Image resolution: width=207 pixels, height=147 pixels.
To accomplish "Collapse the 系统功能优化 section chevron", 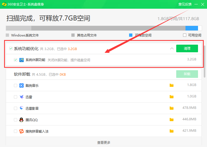I will point(172,48).
